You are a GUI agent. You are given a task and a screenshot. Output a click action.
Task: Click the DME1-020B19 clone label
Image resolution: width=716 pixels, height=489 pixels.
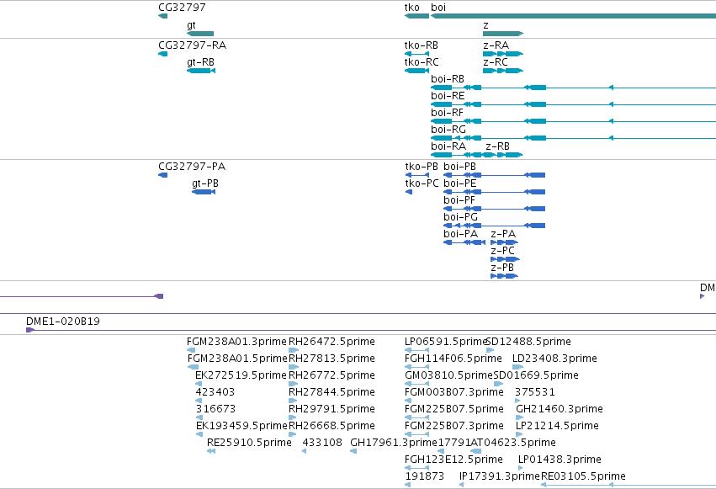point(63,322)
